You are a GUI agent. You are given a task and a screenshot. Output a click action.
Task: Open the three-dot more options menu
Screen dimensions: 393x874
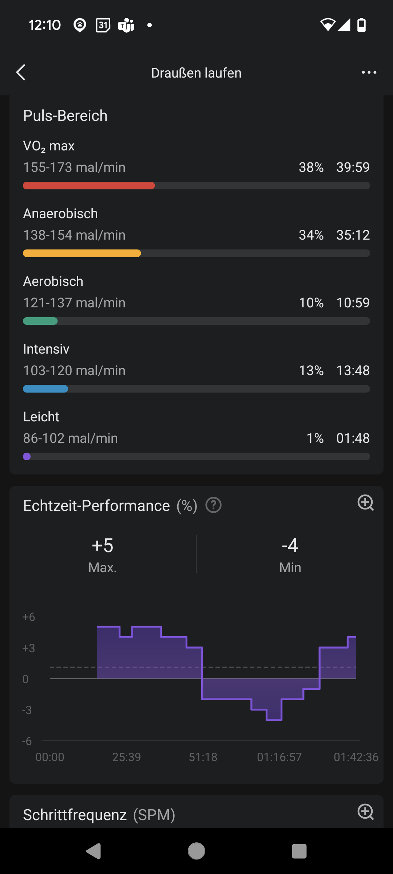[369, 72]
